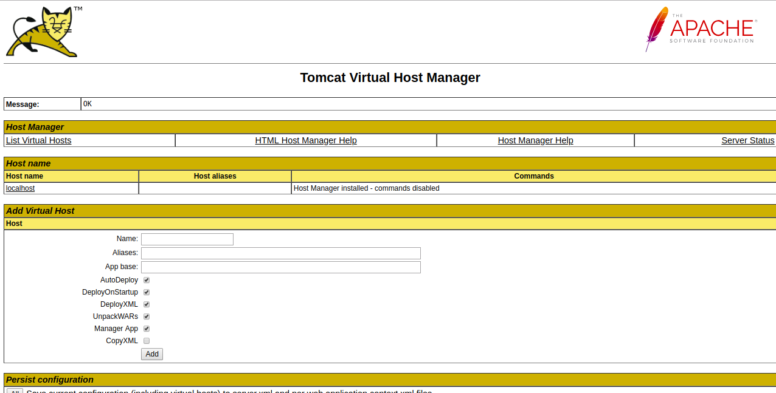
Task: Click the All button under Persist configuration
Action: pyautogui.click(x=15, y=391)
